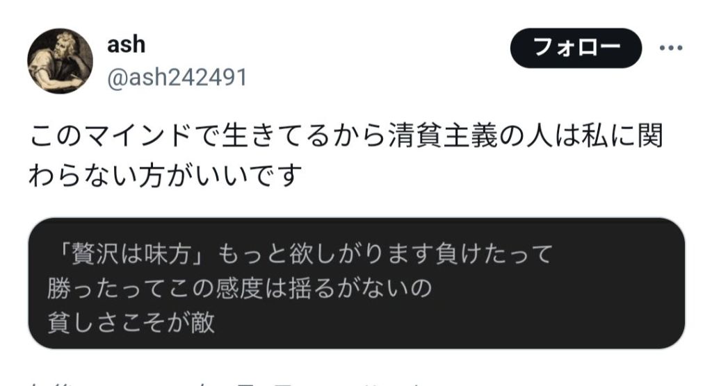This screenshot has height=386, width=712.
Task: Click the word 感度 in the quote card
Action: (239, 288)
